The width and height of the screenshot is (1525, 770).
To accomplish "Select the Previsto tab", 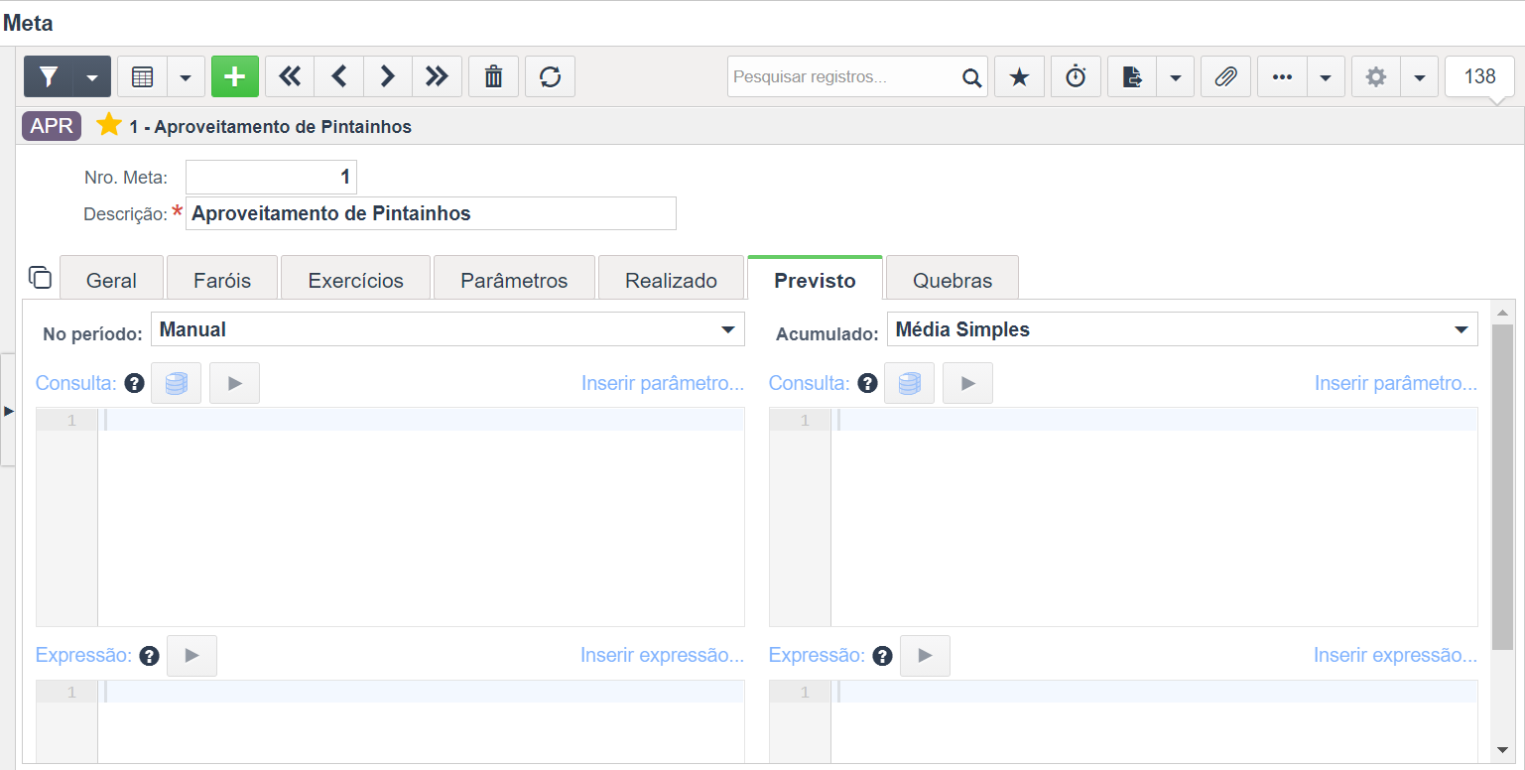I will point(815,279).
